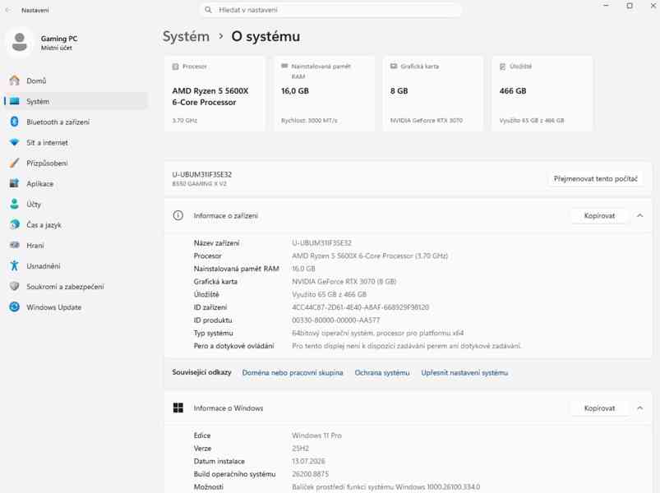660x493 pixels.
Task: Click the NVIDIA GeForce RTX 3070 (8 GB) value
Action: (x=344, y=281)
